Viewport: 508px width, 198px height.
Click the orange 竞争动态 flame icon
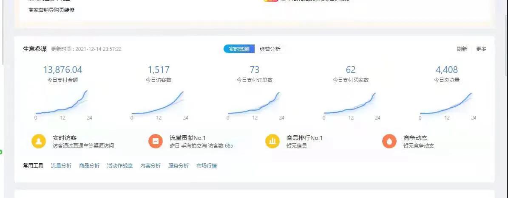click(x=389, y=141)
